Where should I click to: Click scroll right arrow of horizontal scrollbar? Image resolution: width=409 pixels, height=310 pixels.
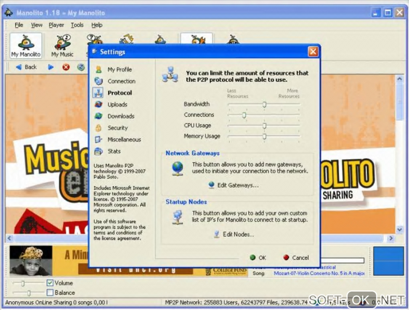pos(391,238)
